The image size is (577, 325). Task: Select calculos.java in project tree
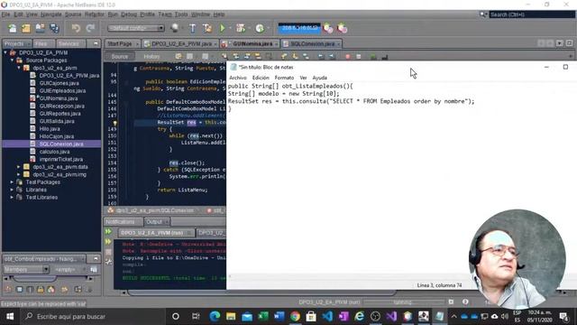[x=54, y=152]
